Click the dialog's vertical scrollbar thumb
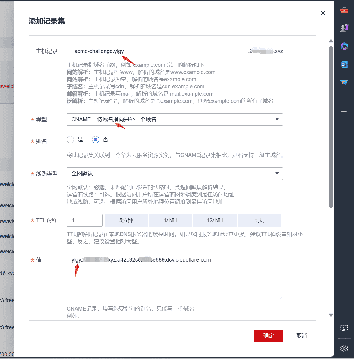This screenshot has height=359, width=354. [331, 127]
